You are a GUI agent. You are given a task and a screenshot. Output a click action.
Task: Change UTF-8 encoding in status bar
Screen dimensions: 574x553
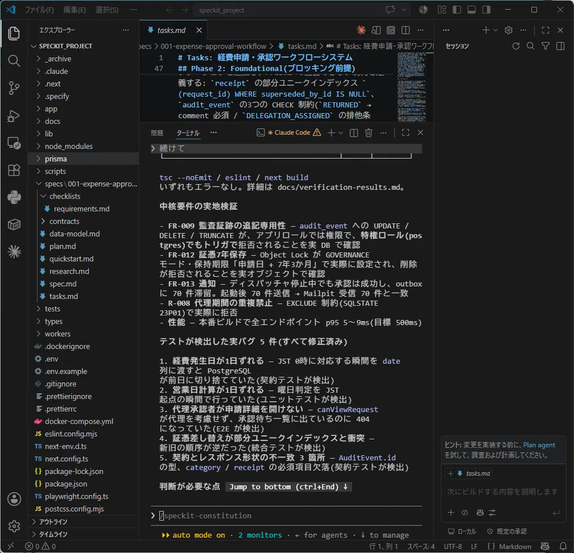tap(453, 546)
